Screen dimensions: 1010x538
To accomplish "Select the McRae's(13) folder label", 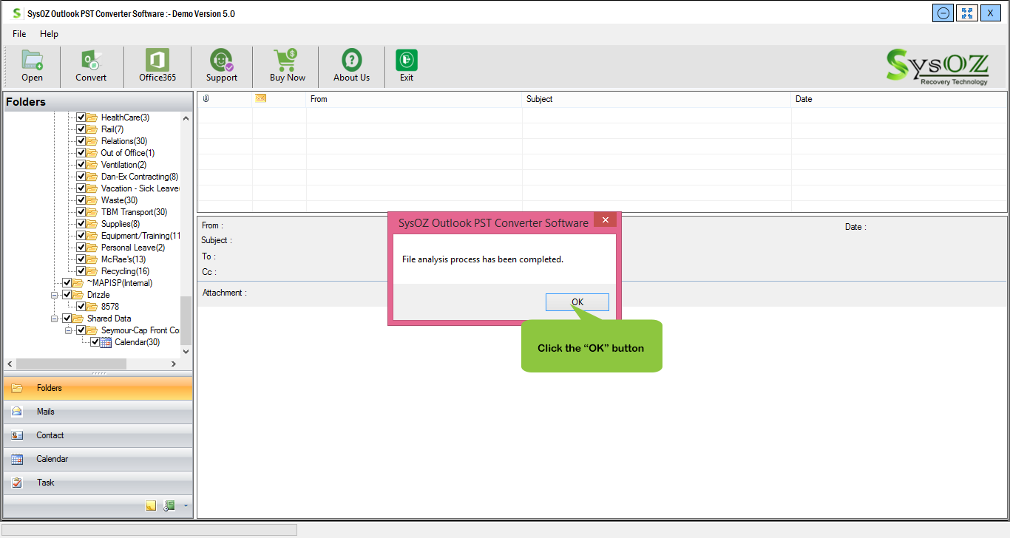I will [123, 259].
